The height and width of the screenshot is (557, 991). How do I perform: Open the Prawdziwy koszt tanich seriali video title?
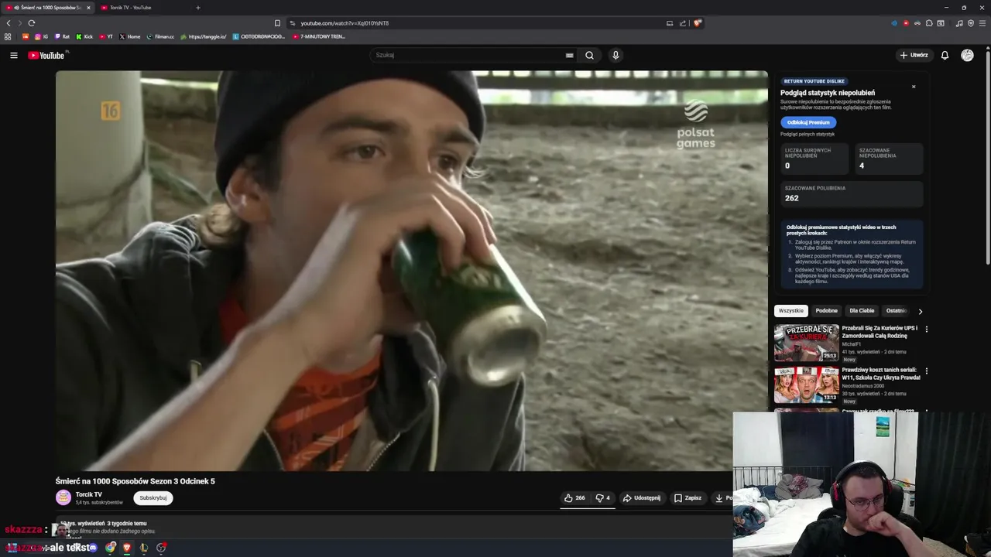click(881, 374)
